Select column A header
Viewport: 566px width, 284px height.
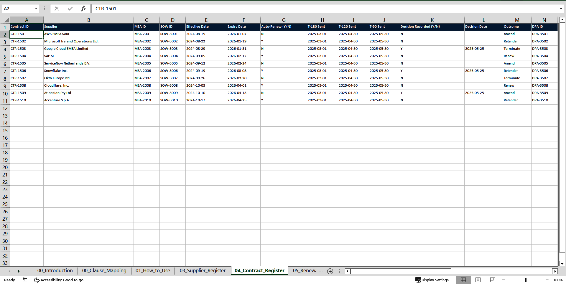27,20
